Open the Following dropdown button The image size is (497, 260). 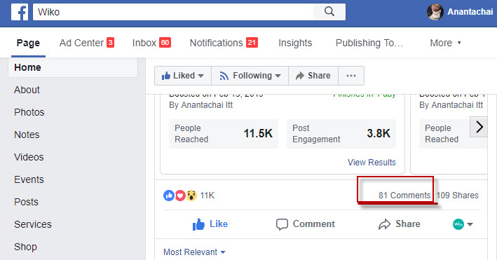pyautogui.click(x=250, y=76)
